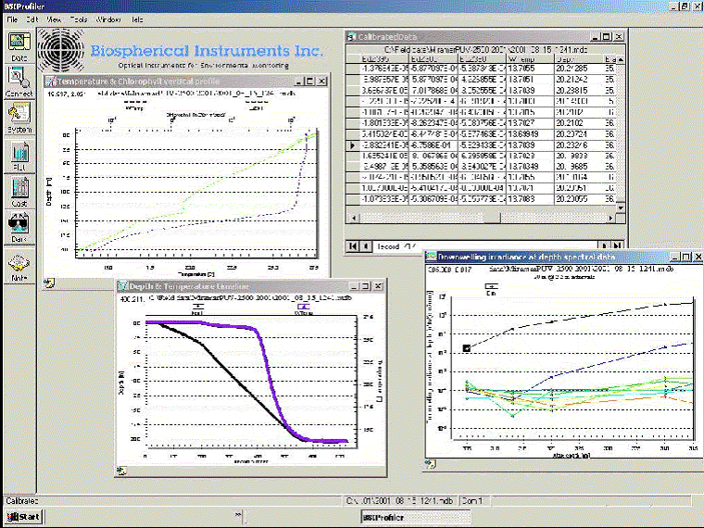Click the sidebar icon directly above the sunglasses
This screenshot has height=528, width=704.
(x=19, y=190)
